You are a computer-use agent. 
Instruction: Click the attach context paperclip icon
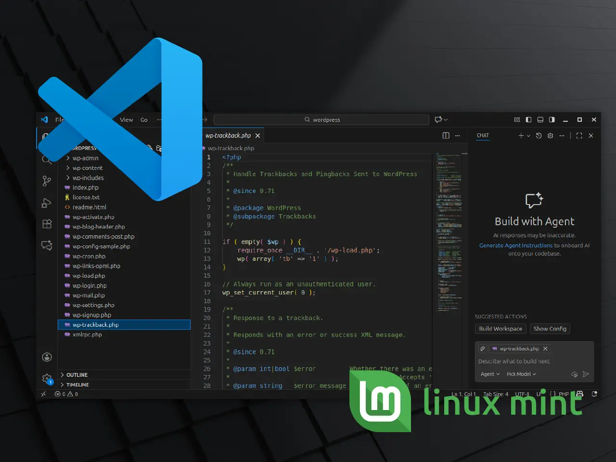483,349
